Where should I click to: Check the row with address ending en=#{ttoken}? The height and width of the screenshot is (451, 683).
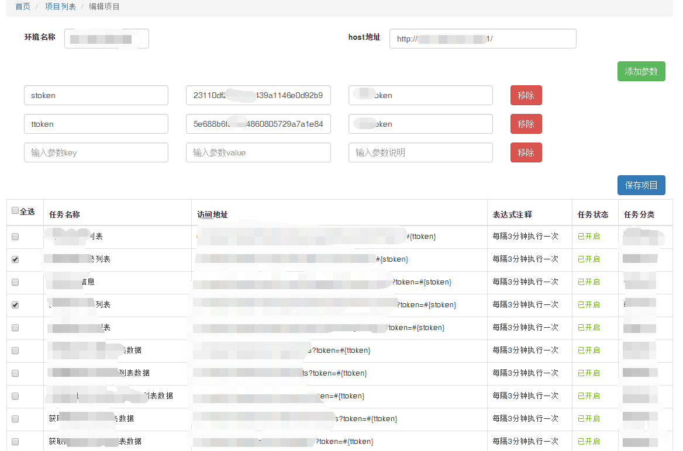[x=15, y=396]
